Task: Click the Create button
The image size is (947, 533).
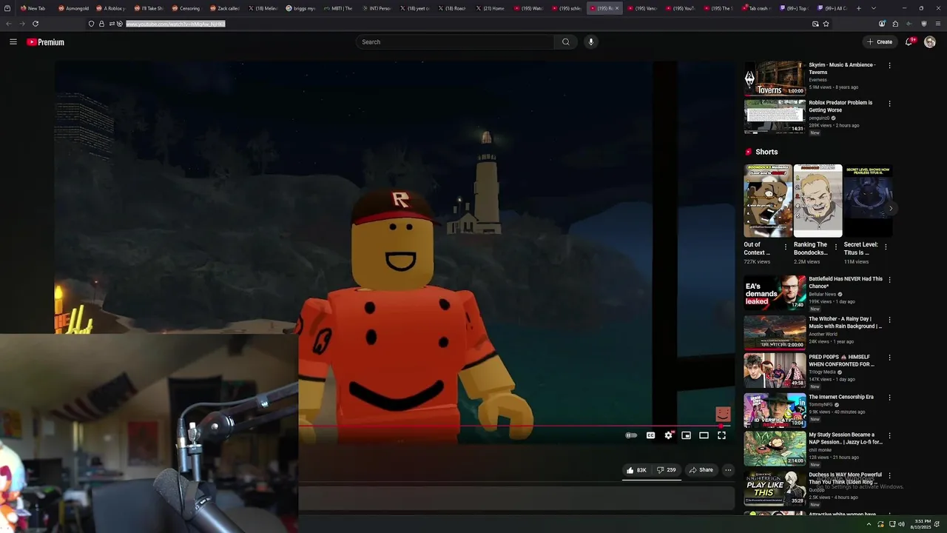Action: tap(880, 42)
